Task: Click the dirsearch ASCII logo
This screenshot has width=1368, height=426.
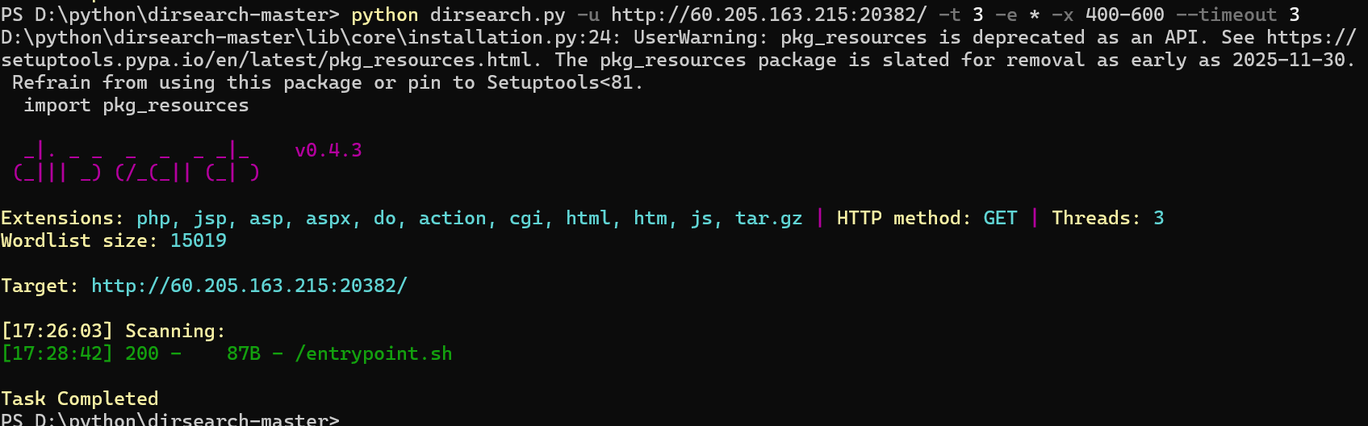Action: pyautogui.click(x=136, y=161)
